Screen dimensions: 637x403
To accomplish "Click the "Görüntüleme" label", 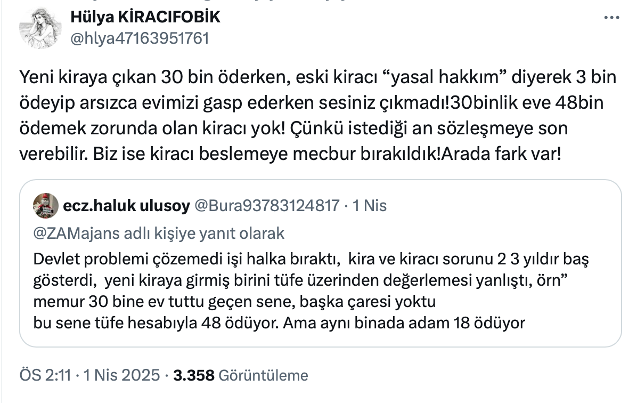I will 263,375.
